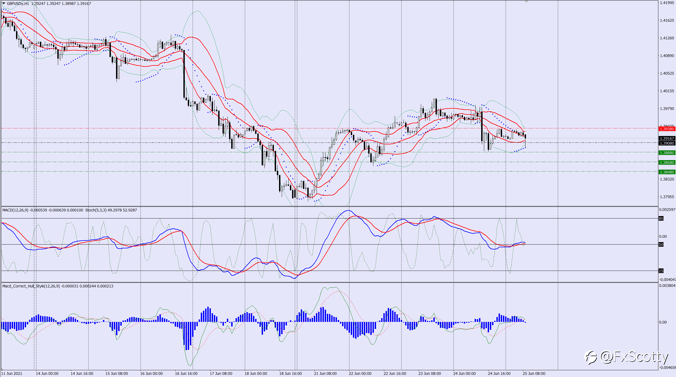Click the black 1.39080 price level label
Viewport: 676px width, 377px height.
tap(667, 143)
